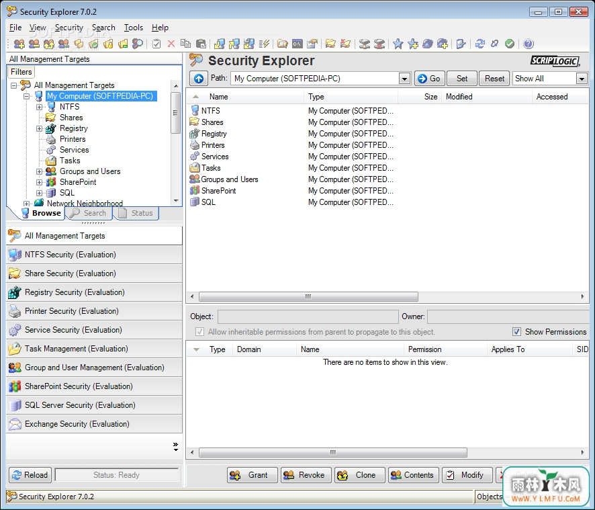Switch to the Search tab
The width and height of the screenshot is (595, 510).
point(89,213)
